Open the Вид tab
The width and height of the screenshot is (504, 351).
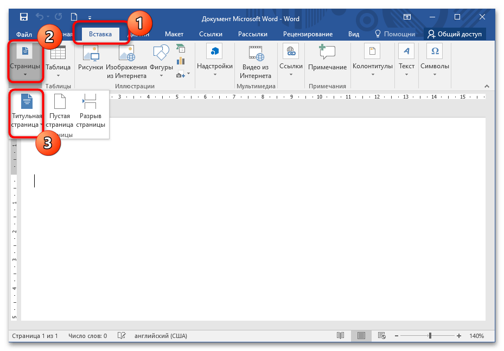tap(354, 34)
